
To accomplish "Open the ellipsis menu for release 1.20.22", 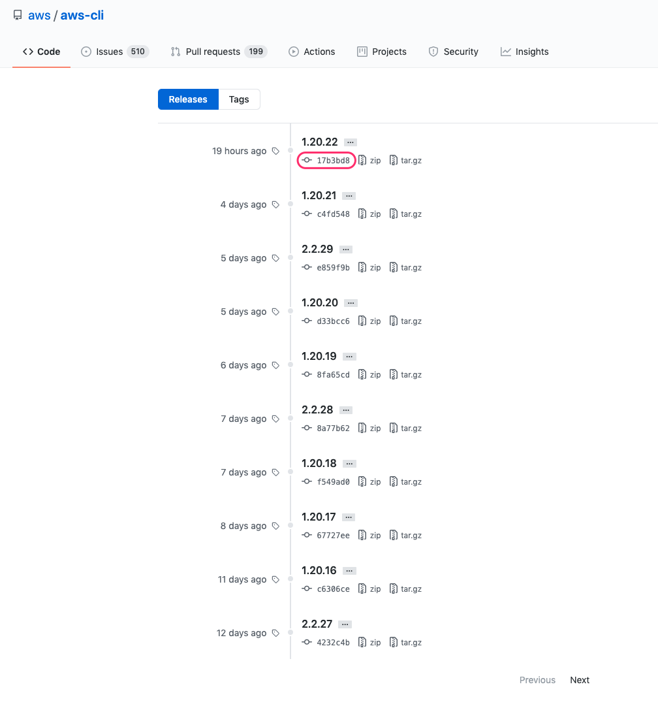I will 351,142.
